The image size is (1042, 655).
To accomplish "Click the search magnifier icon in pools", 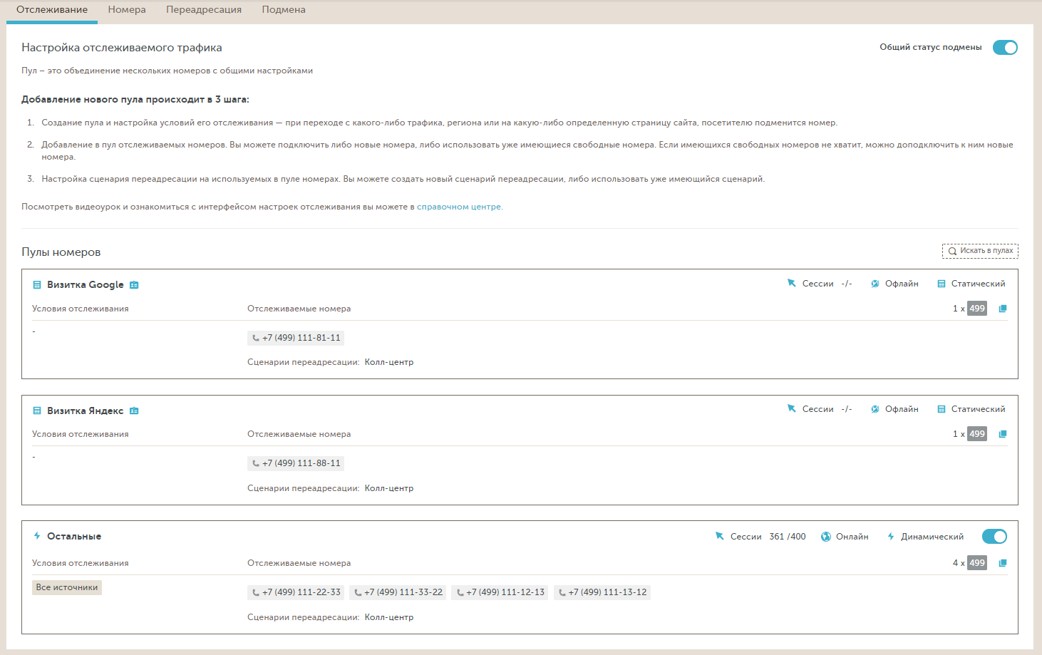I will tap(952, 251).
